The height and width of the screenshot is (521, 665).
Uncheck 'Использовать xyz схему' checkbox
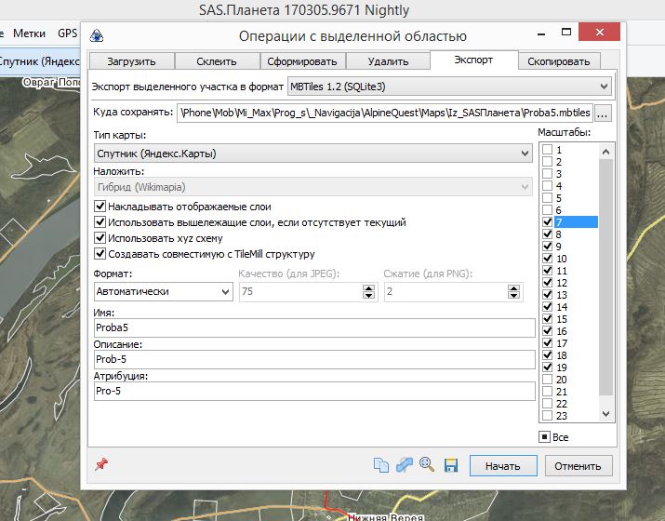100,238
